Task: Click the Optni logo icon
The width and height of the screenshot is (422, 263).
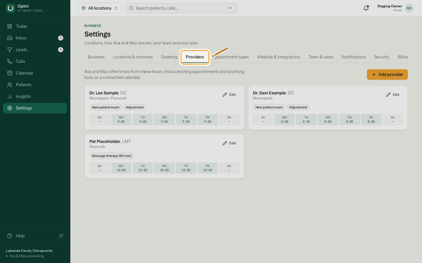Action: point(11,8)
